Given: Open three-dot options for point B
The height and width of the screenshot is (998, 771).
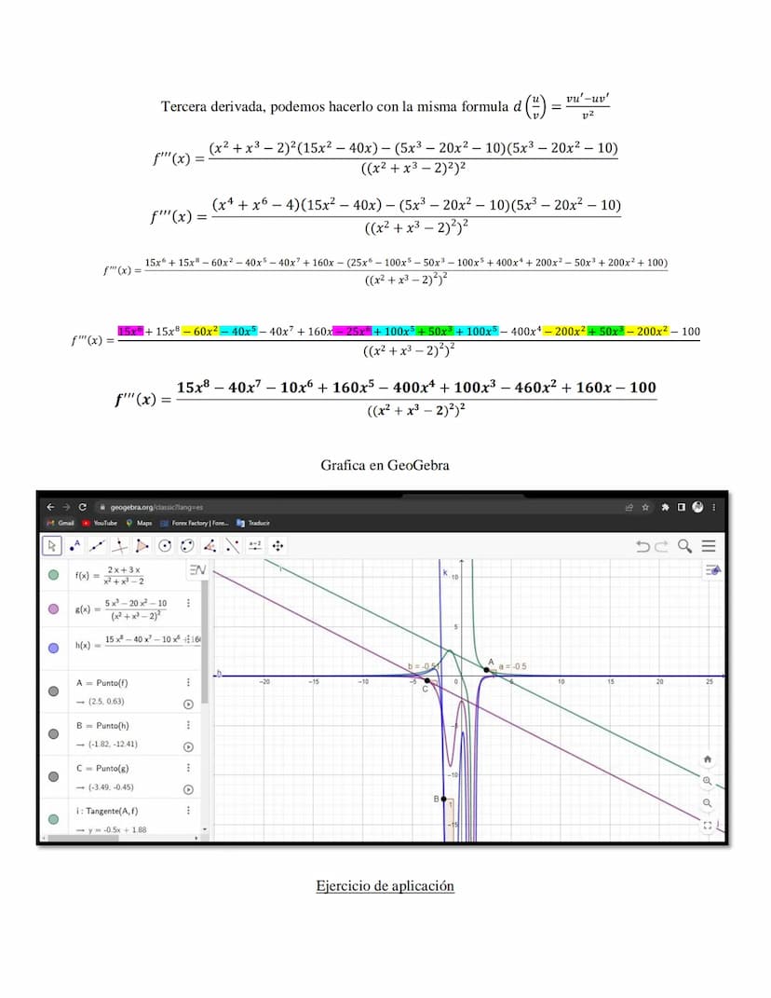Looking at the screenshot, I should pos(188,725).
